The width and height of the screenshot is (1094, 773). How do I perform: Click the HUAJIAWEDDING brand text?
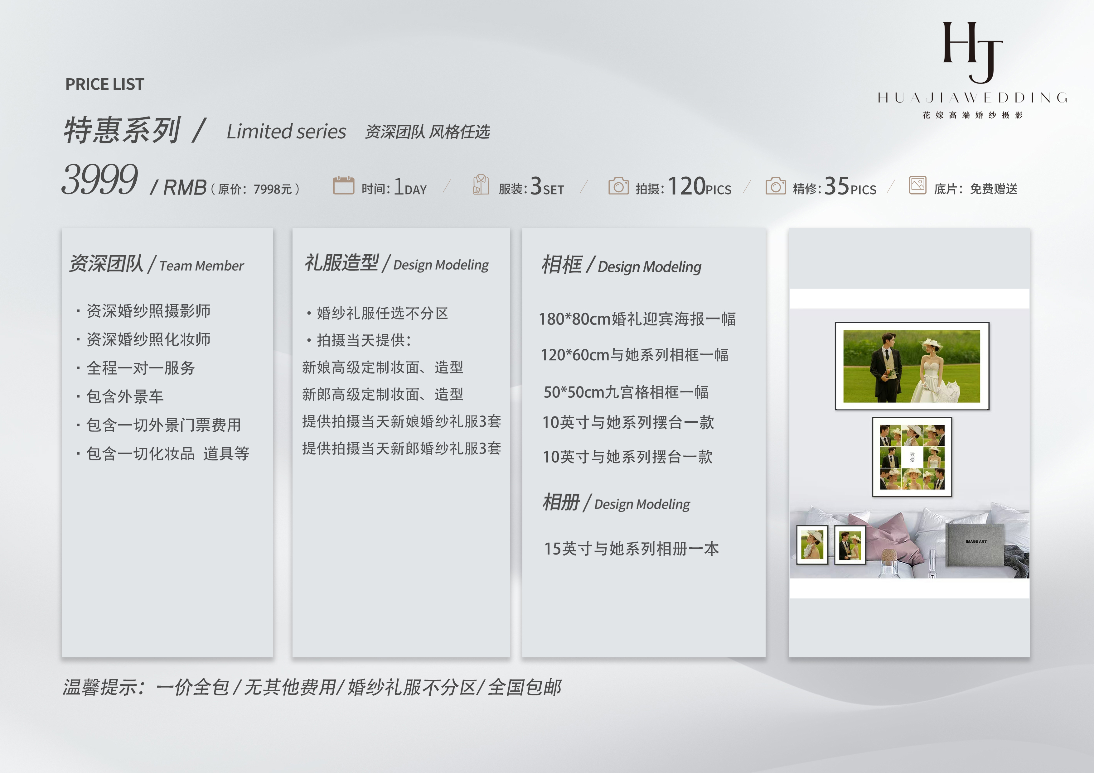(972, 98)
